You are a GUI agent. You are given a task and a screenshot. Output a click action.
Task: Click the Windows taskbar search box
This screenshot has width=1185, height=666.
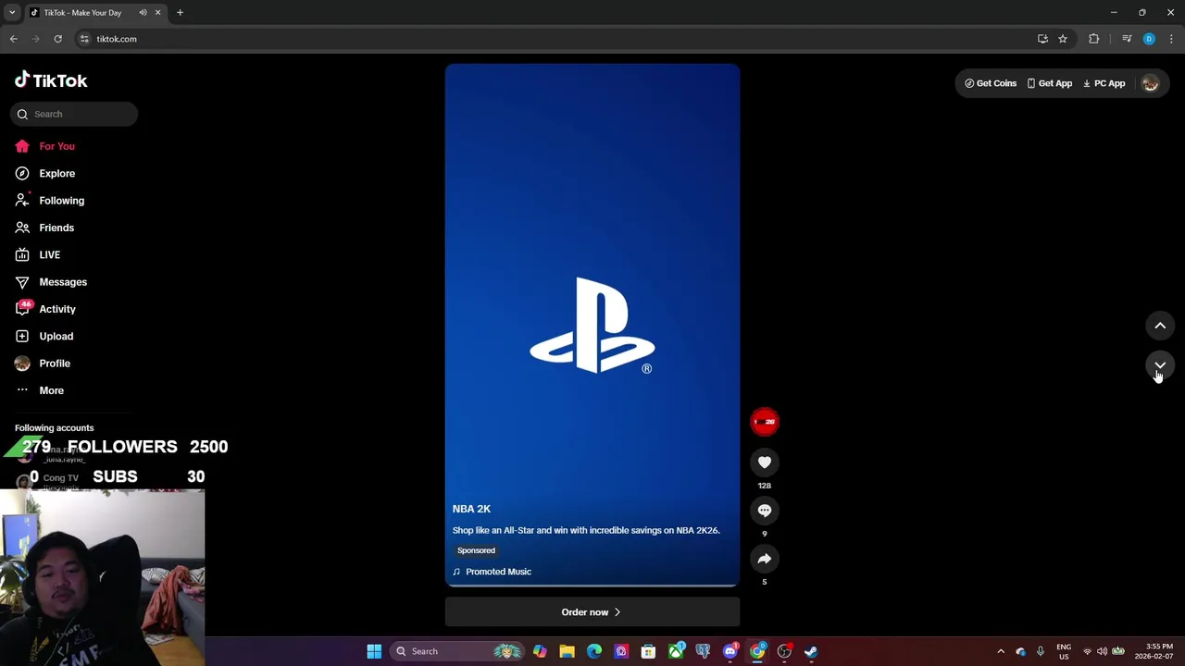(x=458, y=651)
